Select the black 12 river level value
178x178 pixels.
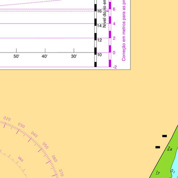click(99, 40)
